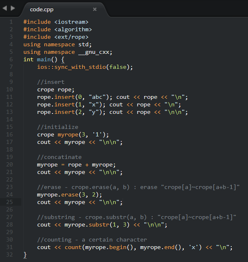This screenshot has width=248, height=262.
Task: Place cursor at end of line 25
Action: tap(123, 202)
